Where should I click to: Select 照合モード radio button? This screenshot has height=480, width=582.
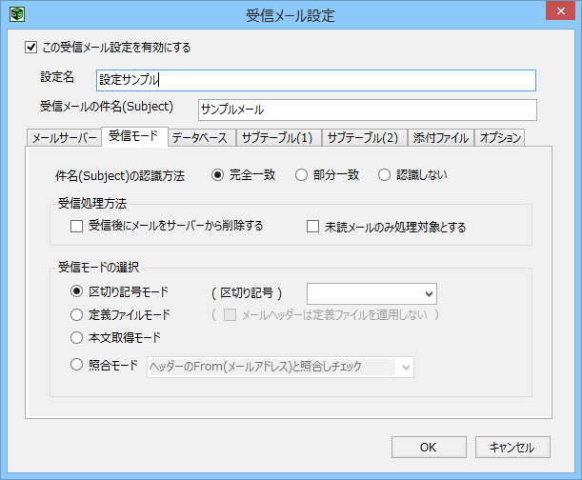coord(76,365)
